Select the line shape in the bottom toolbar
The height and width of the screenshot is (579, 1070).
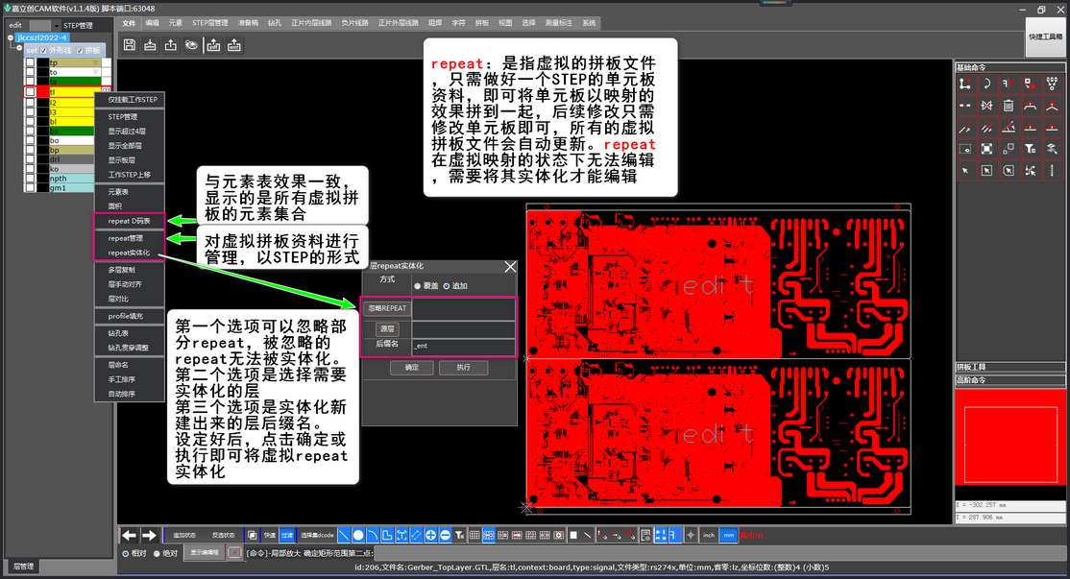point(344,536)
